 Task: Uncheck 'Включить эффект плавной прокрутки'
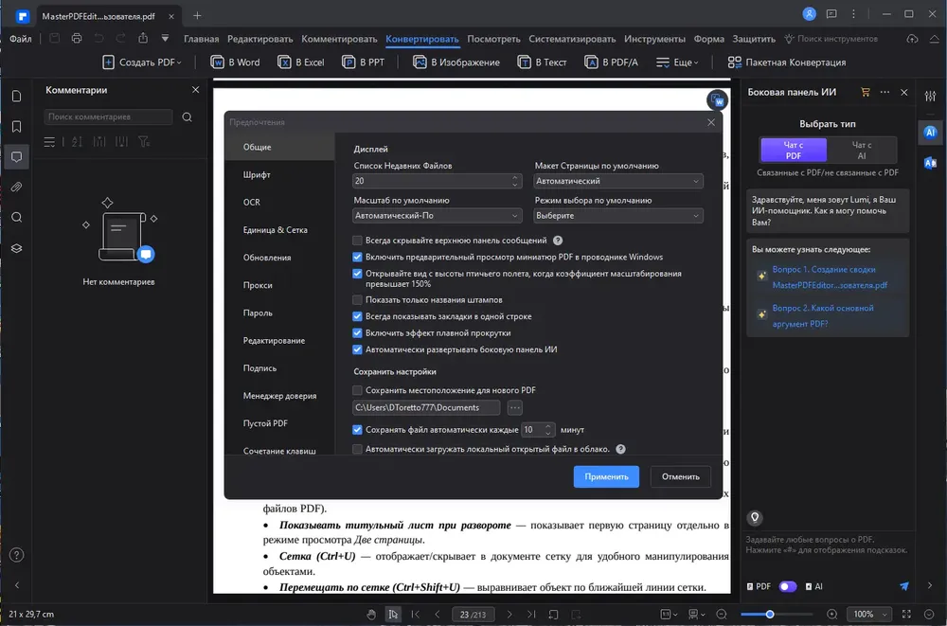tap(358, 333)
